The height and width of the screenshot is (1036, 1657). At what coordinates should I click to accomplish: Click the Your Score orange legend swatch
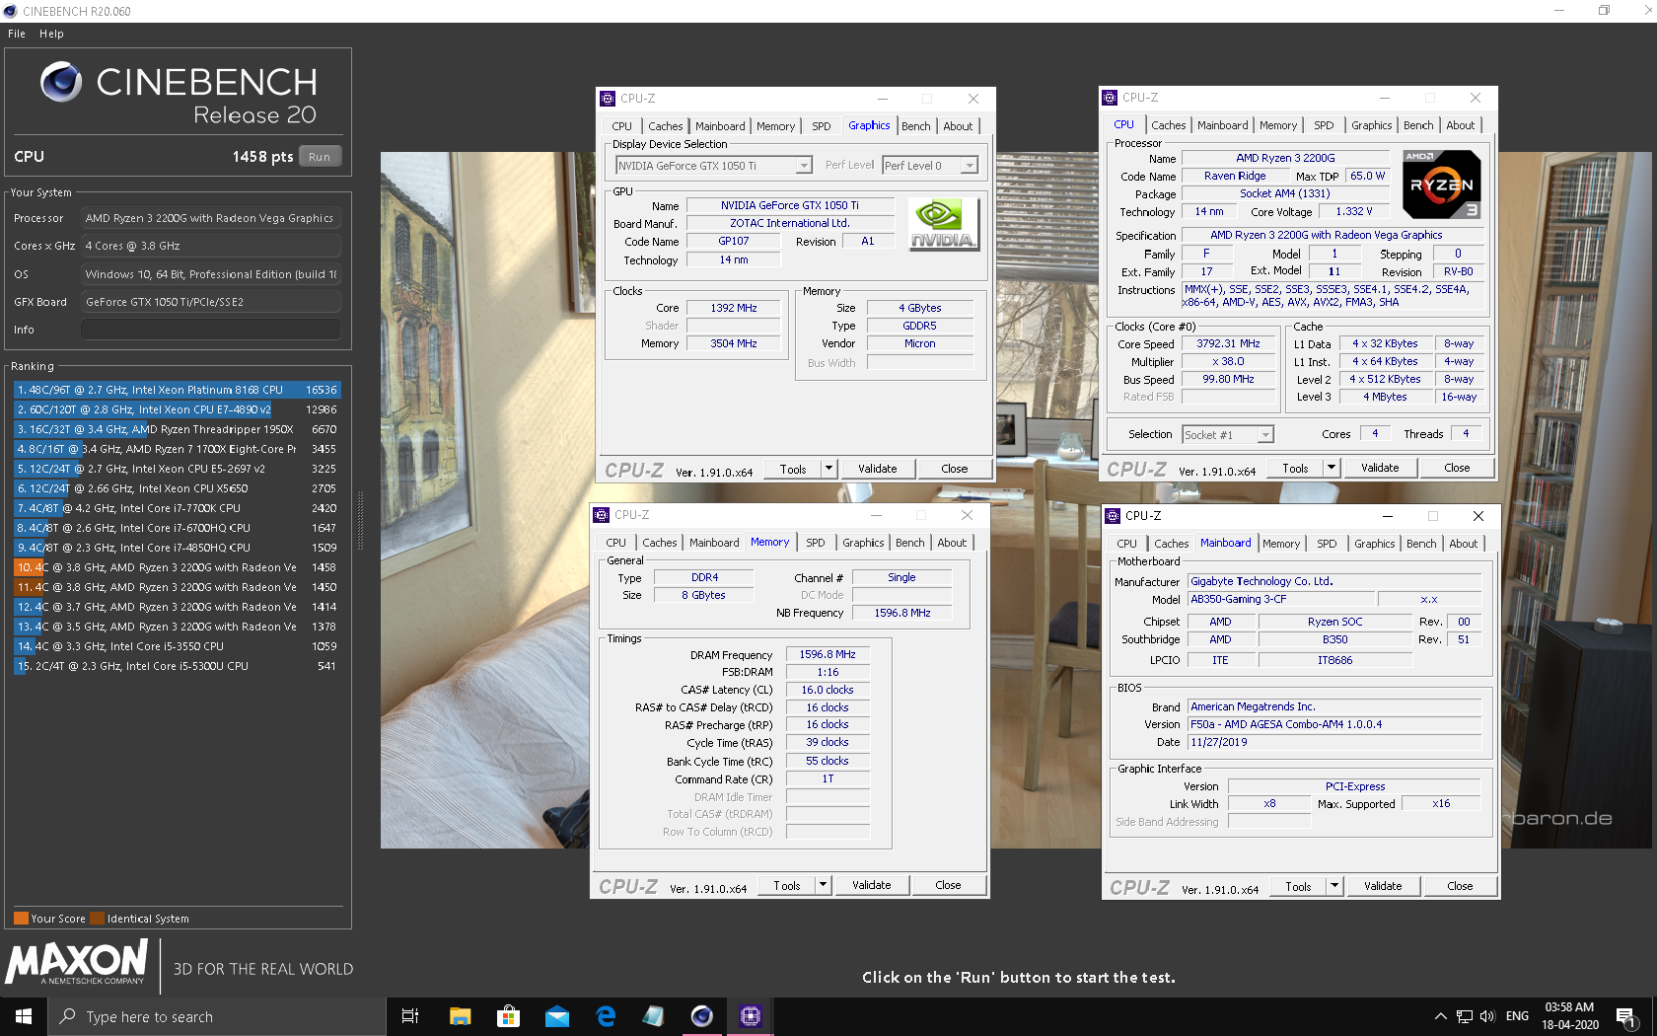pyautogui.click(x=21, y=919)
